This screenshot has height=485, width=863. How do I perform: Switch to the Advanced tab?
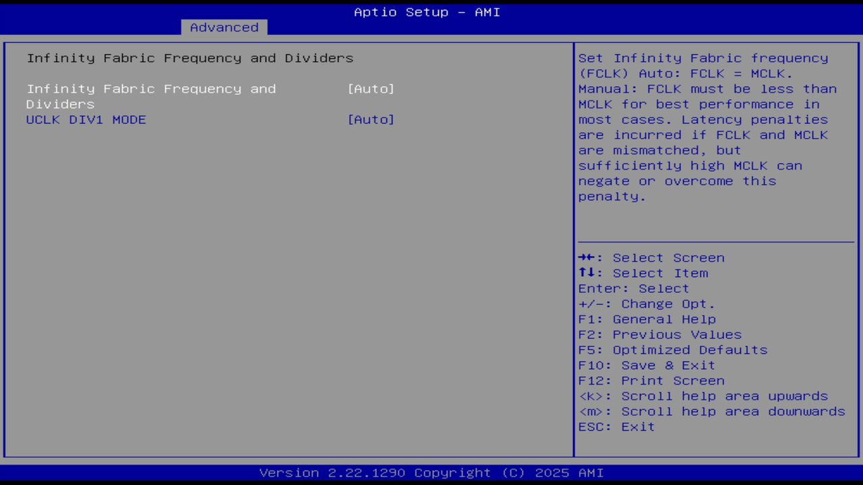tap(223, 27)
